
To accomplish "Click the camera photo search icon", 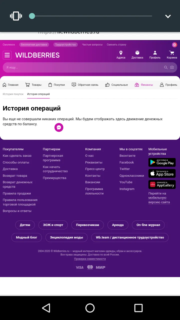I will [x=172, y=67].
